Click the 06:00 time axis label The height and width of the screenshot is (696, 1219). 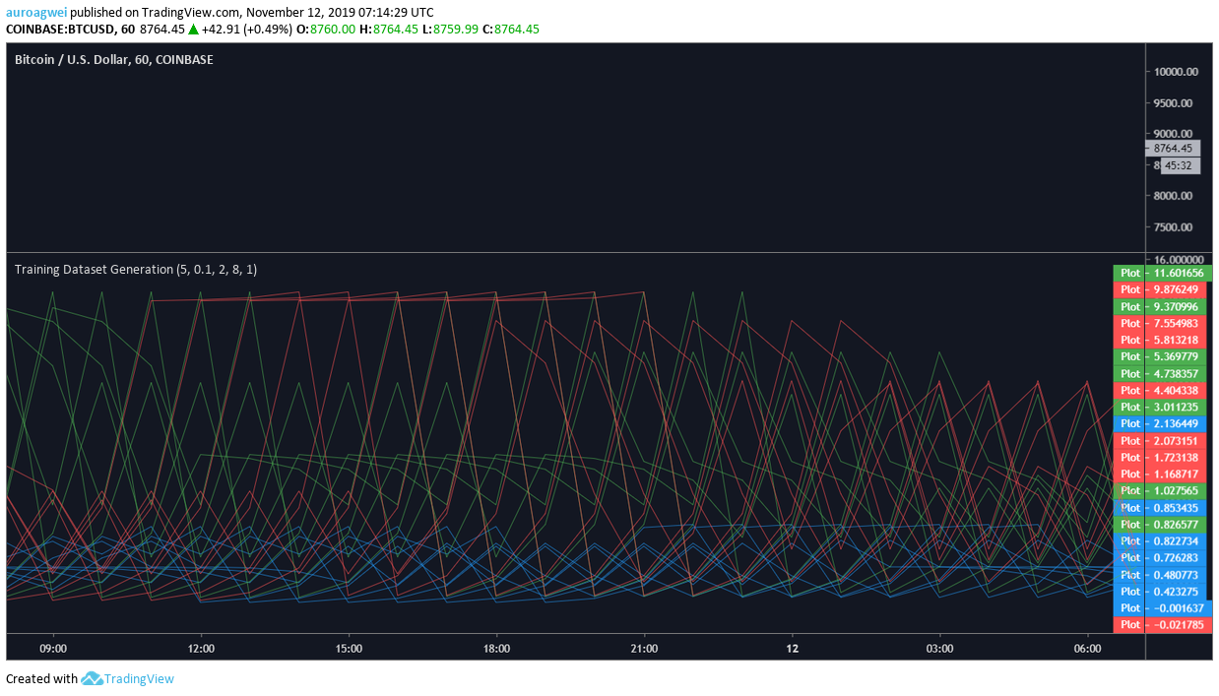tap(1087, 648)
